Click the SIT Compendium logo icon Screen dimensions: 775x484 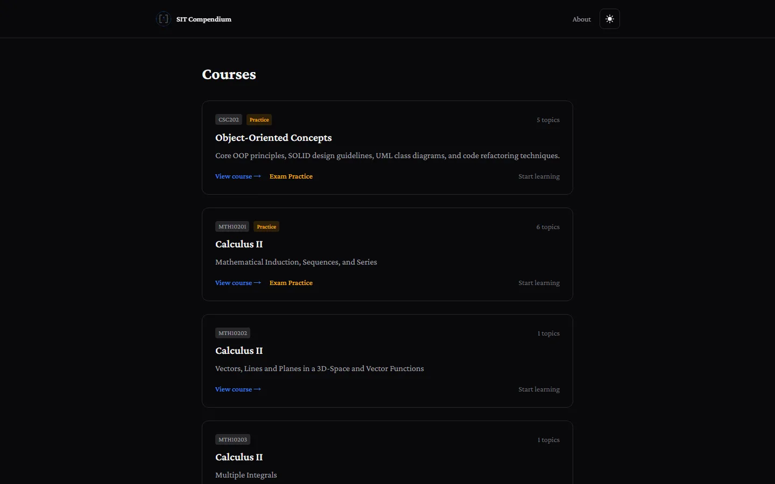(x=164, y=19)
